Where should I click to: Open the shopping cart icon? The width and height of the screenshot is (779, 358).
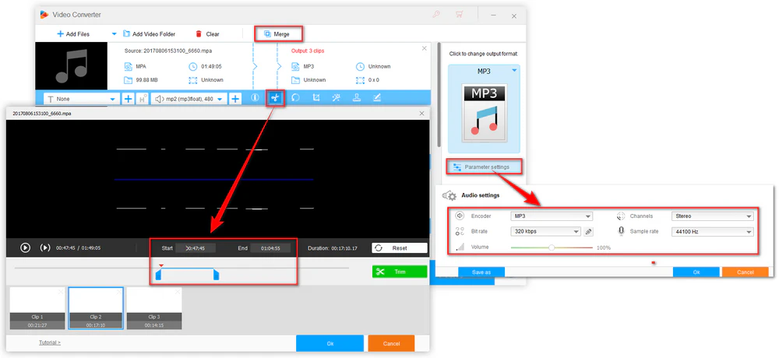460,15
